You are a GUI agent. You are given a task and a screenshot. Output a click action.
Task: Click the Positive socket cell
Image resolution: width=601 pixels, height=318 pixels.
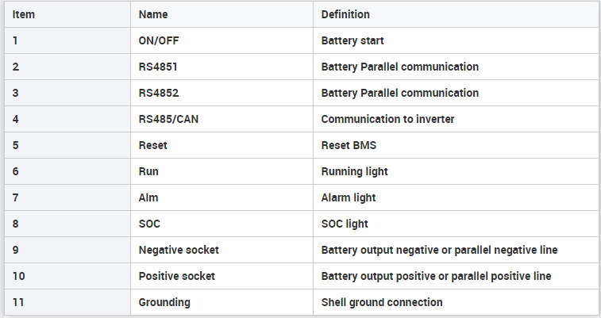[x=222, y=276]
